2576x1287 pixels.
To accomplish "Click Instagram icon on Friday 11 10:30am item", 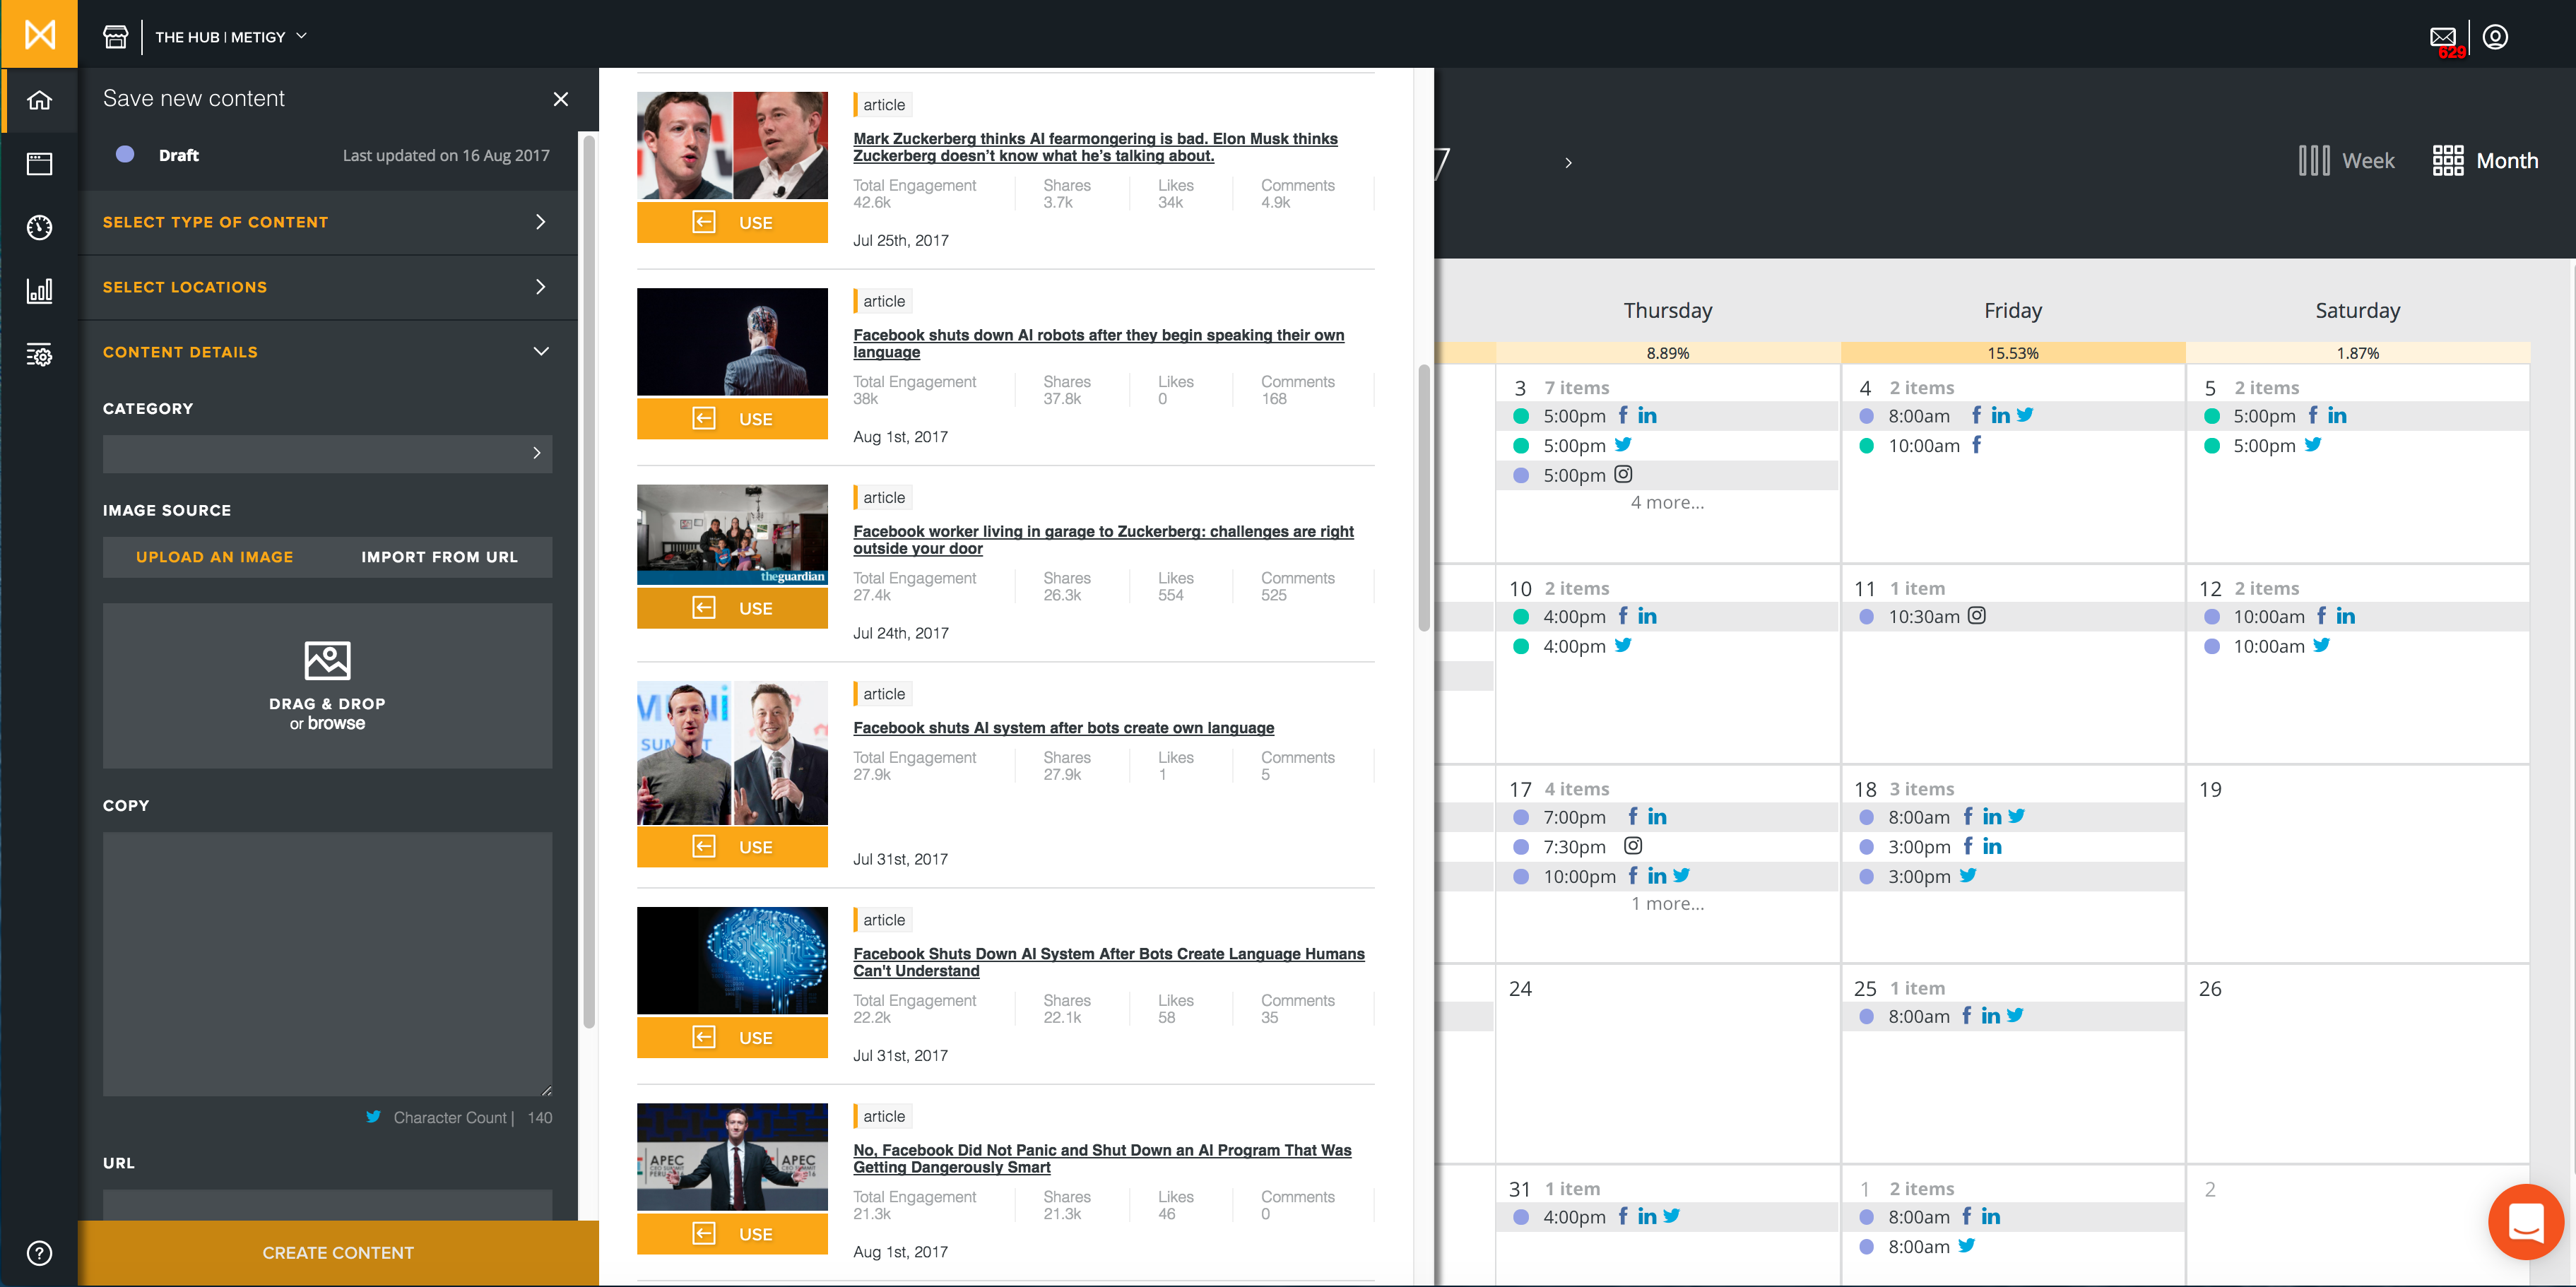I will click(1977, 615).
